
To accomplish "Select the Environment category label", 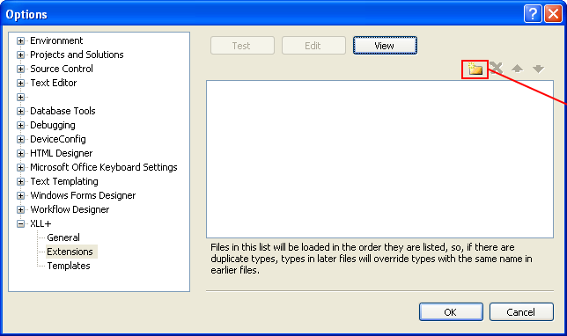I will tap(56, 40).
